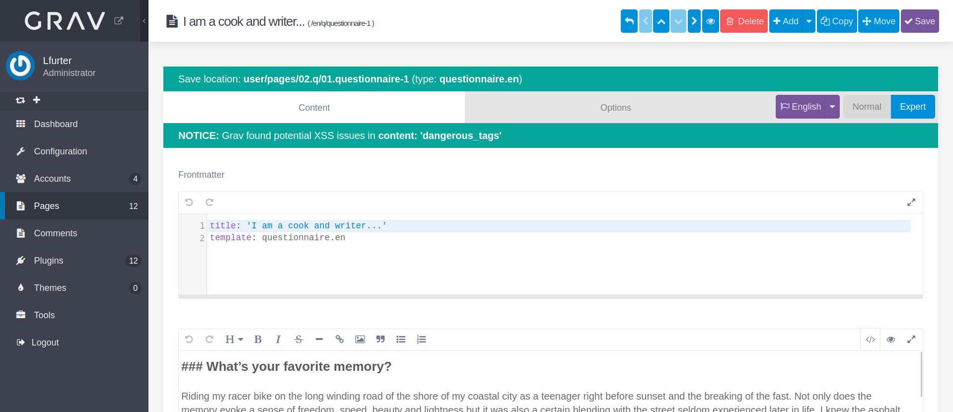The image size is (953, 412).
Task: Switch to Expert editing mode
Action: pos(913,107)
